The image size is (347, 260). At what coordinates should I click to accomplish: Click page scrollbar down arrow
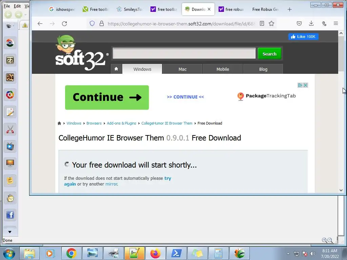click(x=341, y=190)
